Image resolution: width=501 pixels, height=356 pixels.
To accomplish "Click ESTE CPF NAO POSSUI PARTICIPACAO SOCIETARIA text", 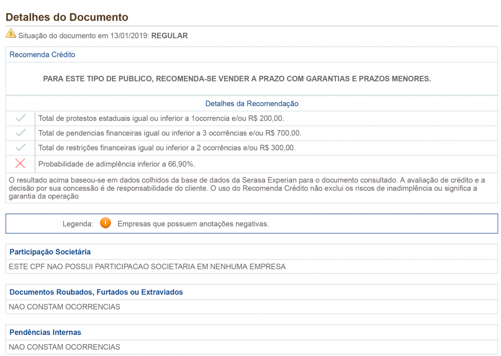I will [x=147, y=267].
